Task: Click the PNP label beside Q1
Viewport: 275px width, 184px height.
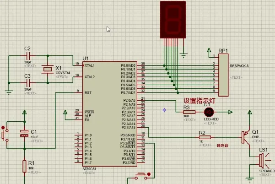Action: click(x=255, y=137)
